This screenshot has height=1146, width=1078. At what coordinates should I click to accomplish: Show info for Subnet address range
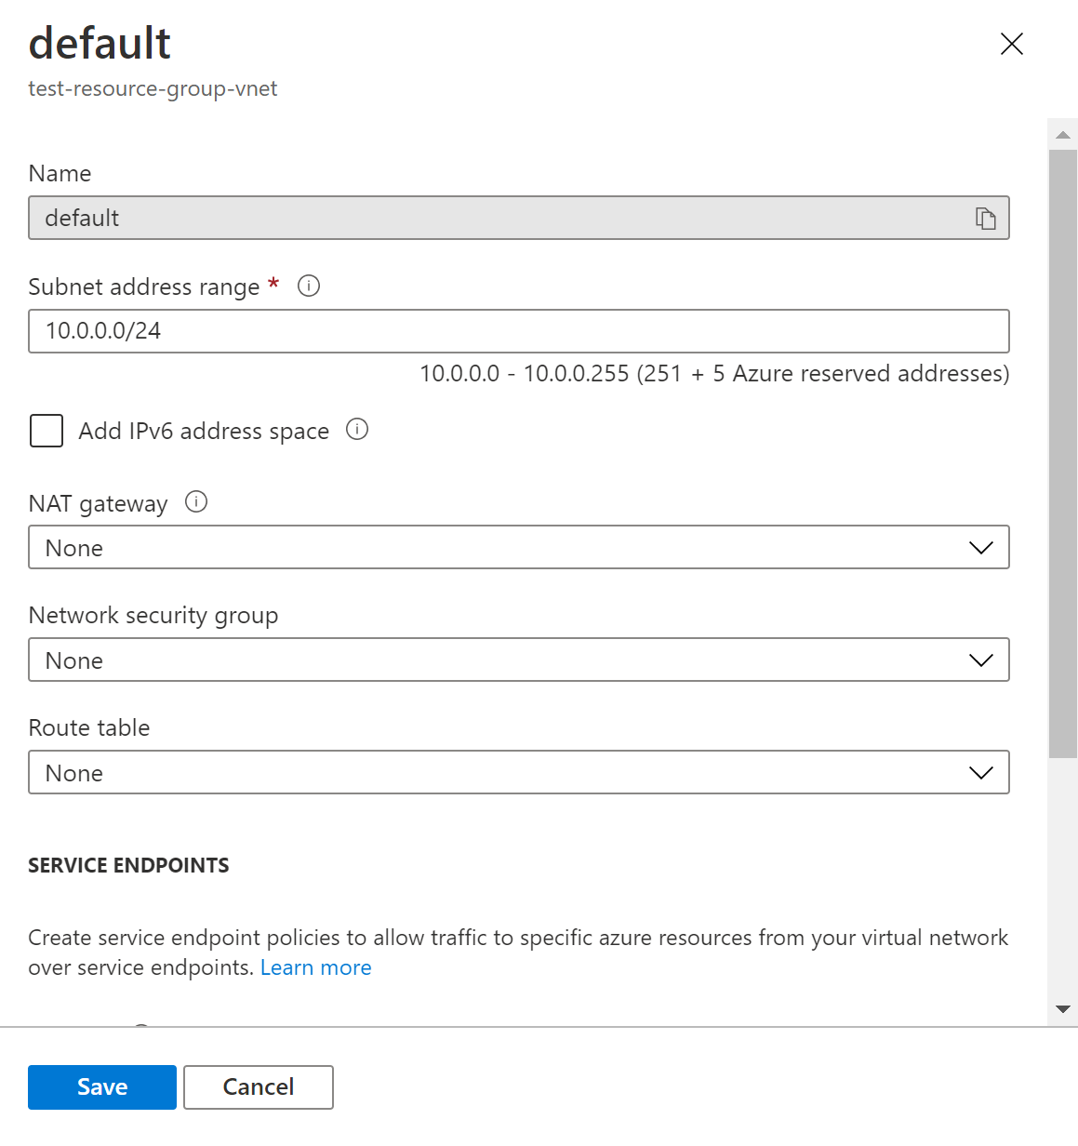click(x=309, y=286)
